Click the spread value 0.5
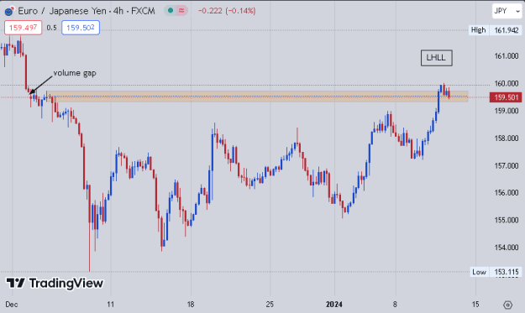The width and height of the screenshot is (525, 313). pos(51,28)
